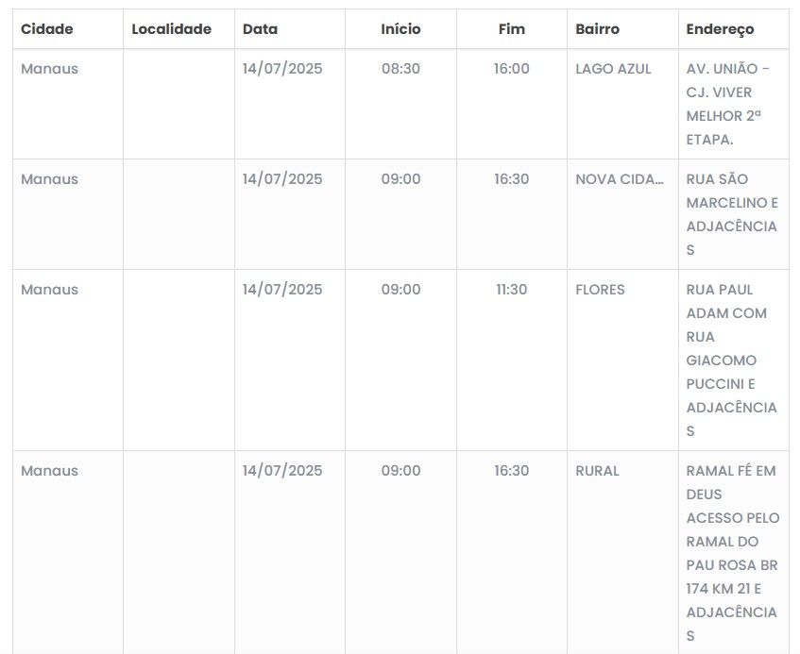Select the Data column header
The width and height of the screenshot is (800, 654).
tap(261, 29)
